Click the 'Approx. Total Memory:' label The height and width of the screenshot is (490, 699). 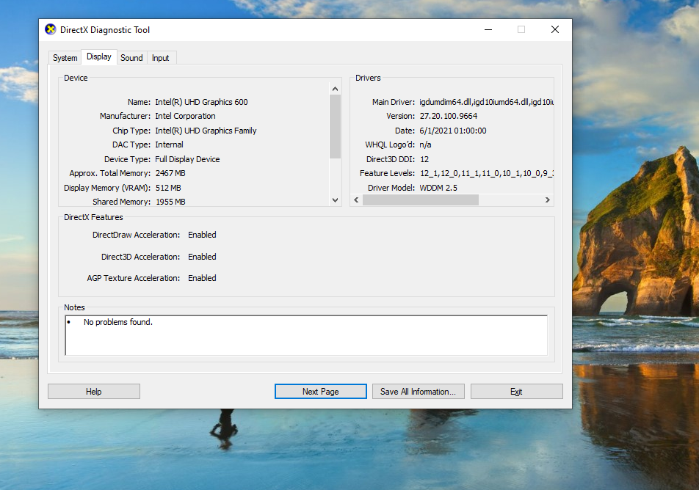(109, 173)
